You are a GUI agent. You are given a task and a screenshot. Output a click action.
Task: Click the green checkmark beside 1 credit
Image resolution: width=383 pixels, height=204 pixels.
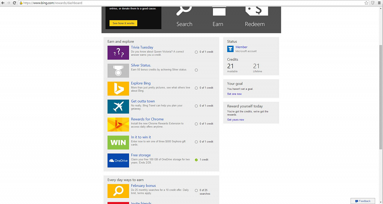click(x=196, y=160)
